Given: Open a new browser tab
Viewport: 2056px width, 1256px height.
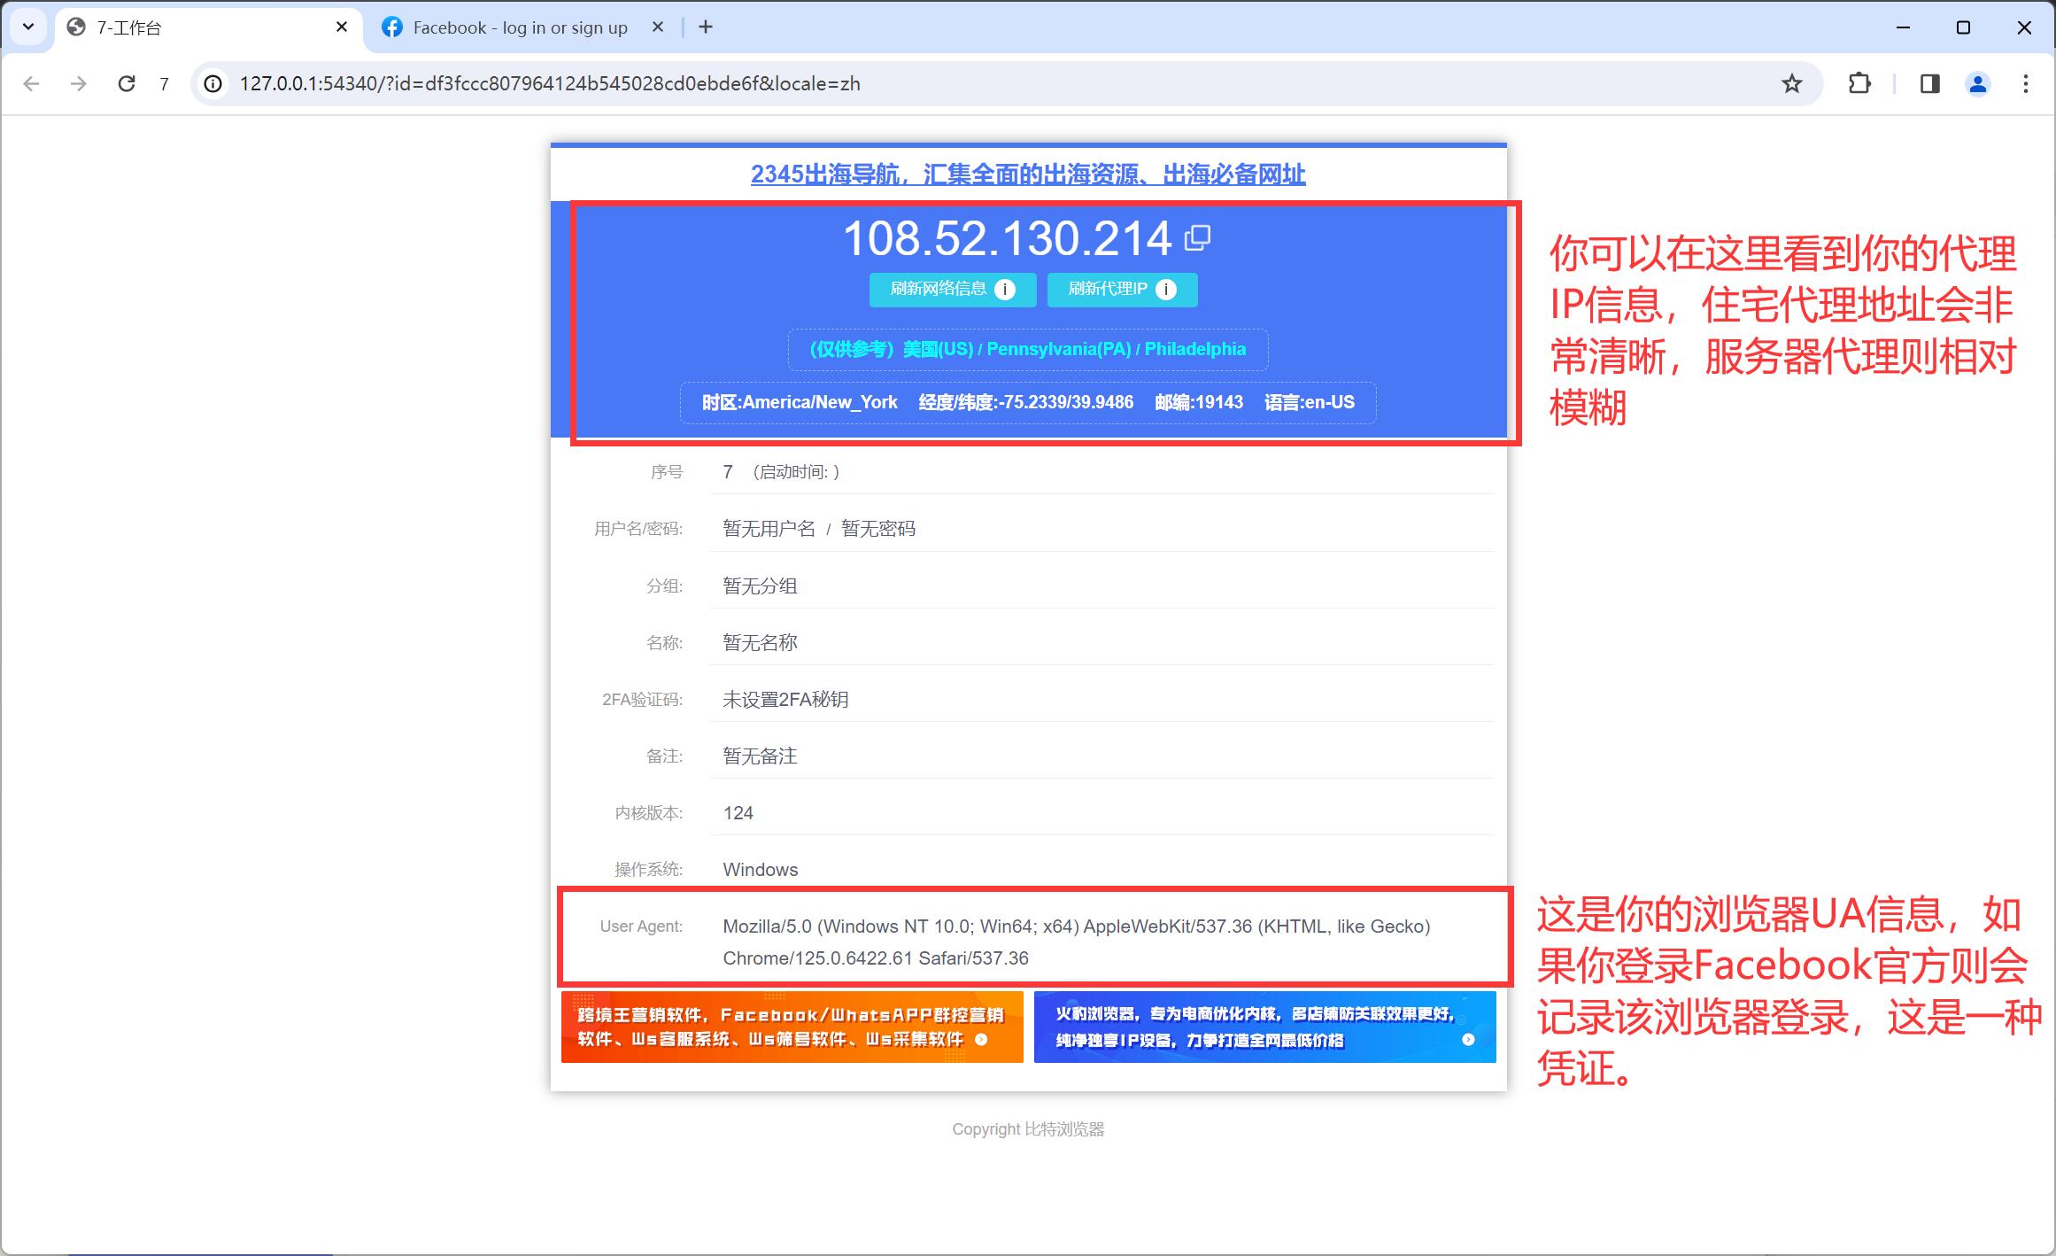Looking at the screenshot, I should (706, 27).
